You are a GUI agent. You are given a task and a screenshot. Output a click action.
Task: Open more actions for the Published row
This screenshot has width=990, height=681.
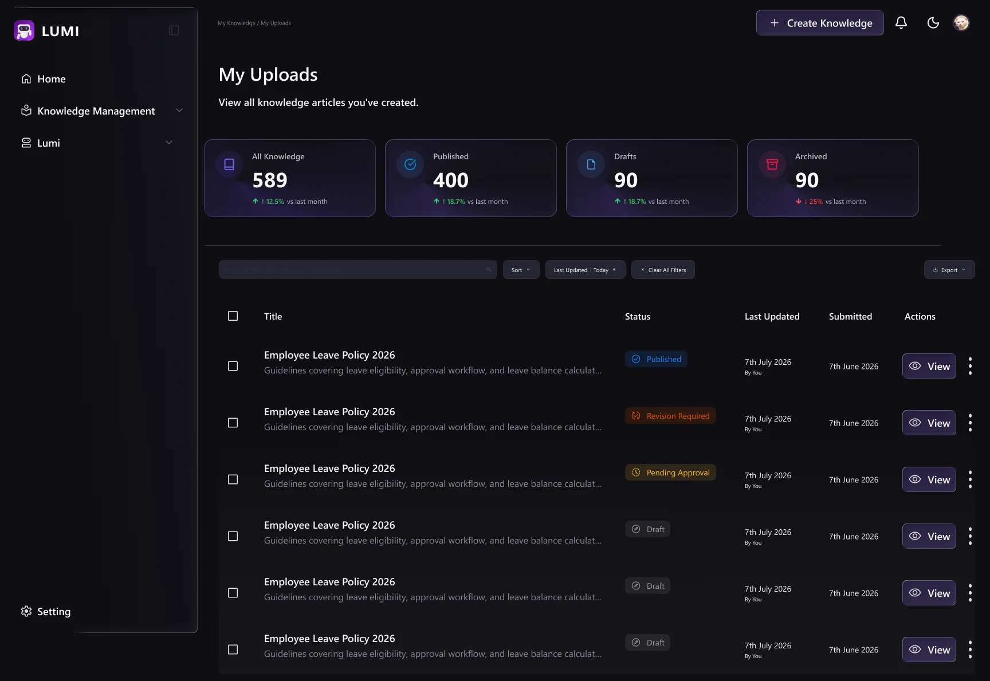(970, 366)
